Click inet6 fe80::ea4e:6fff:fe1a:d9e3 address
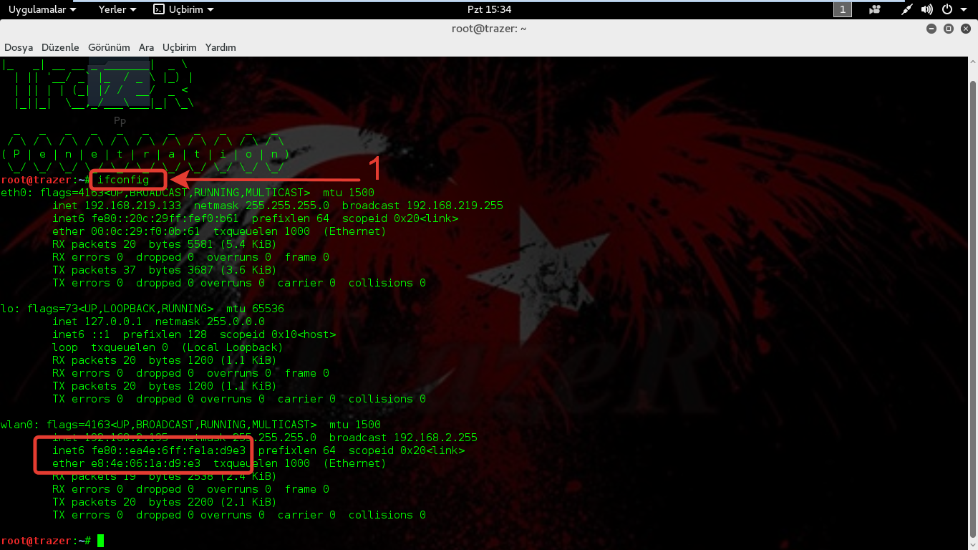The height and width of the screenshot is (550, 978). pos(149,450)
